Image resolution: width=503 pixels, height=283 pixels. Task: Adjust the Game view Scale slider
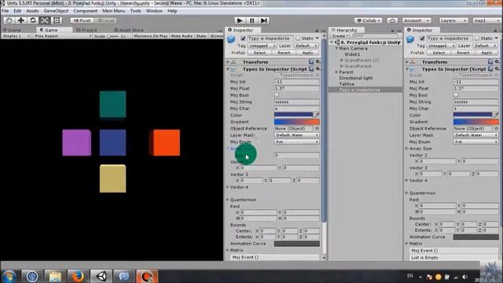pos(113,36)
